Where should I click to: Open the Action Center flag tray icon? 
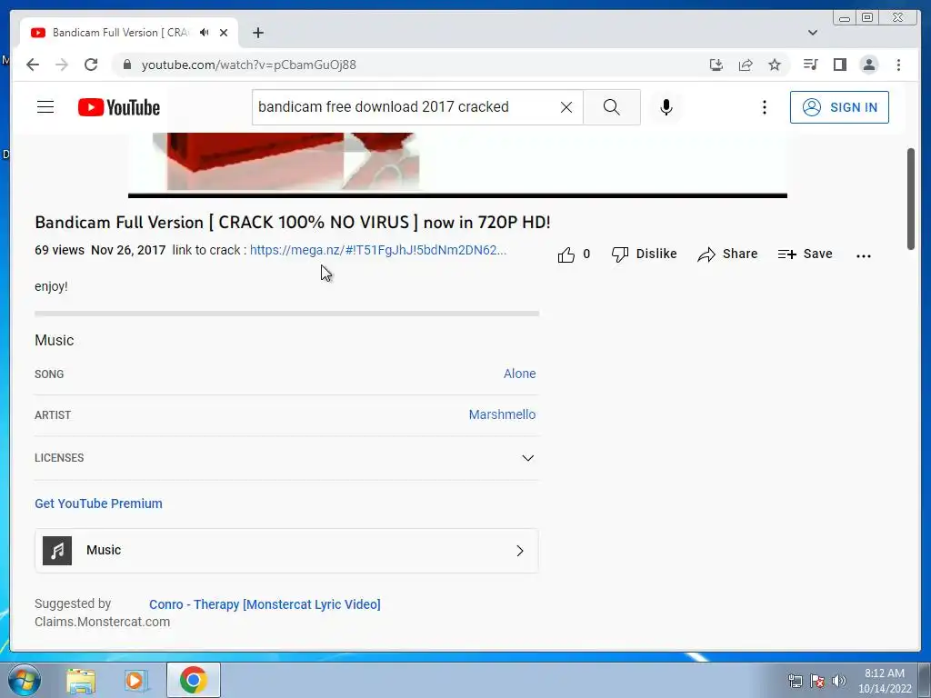pyautogui.click(x=817, y=681)
